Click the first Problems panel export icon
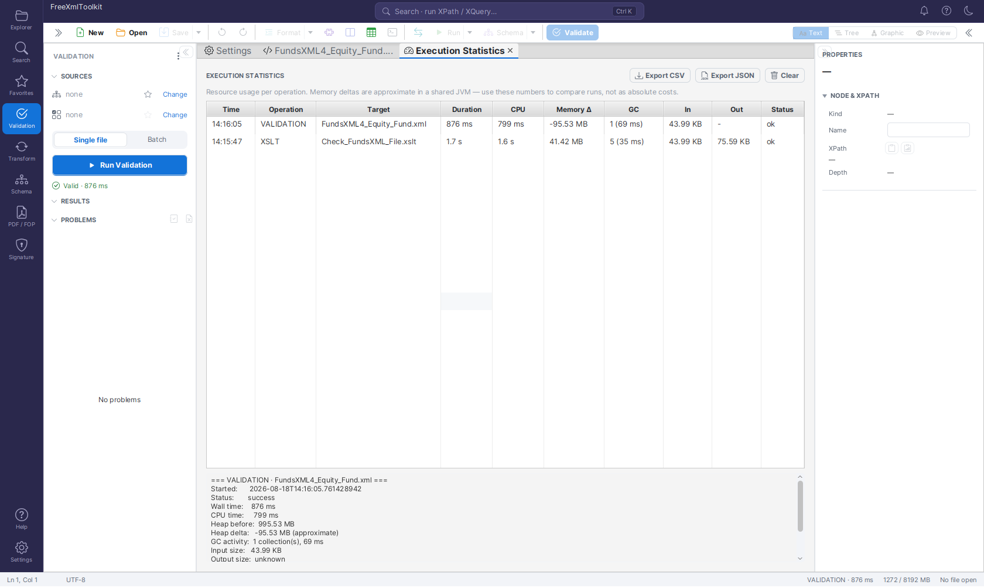 [174, 219]
